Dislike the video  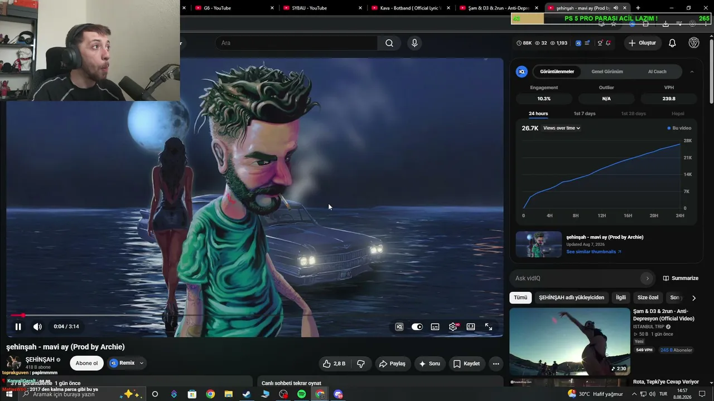point(361,364)
